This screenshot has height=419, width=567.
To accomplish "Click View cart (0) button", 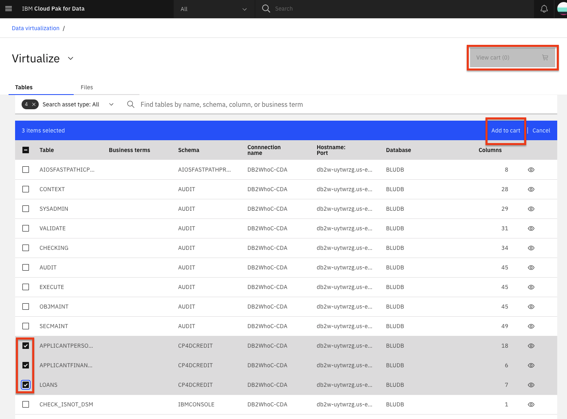I will pyautogui.click(x=512, y=57).
